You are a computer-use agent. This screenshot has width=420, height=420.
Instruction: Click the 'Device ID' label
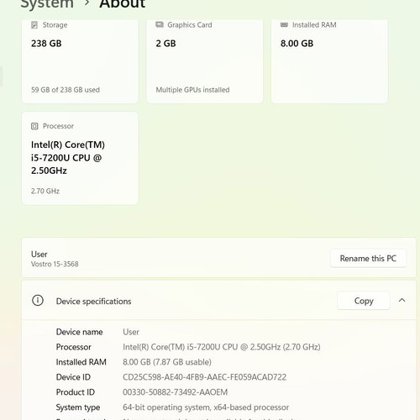tap(73, 377)
